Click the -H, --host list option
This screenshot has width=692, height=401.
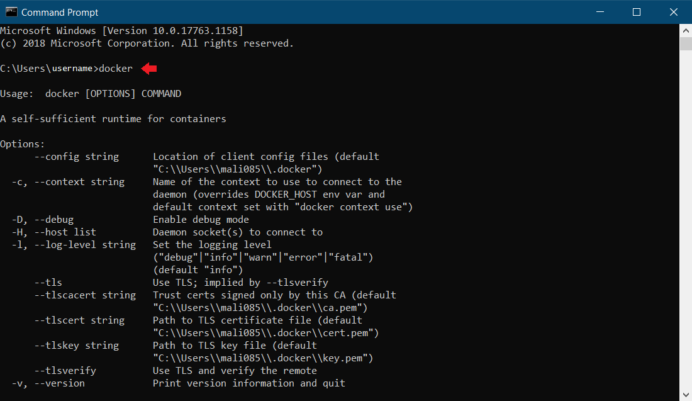53,232
